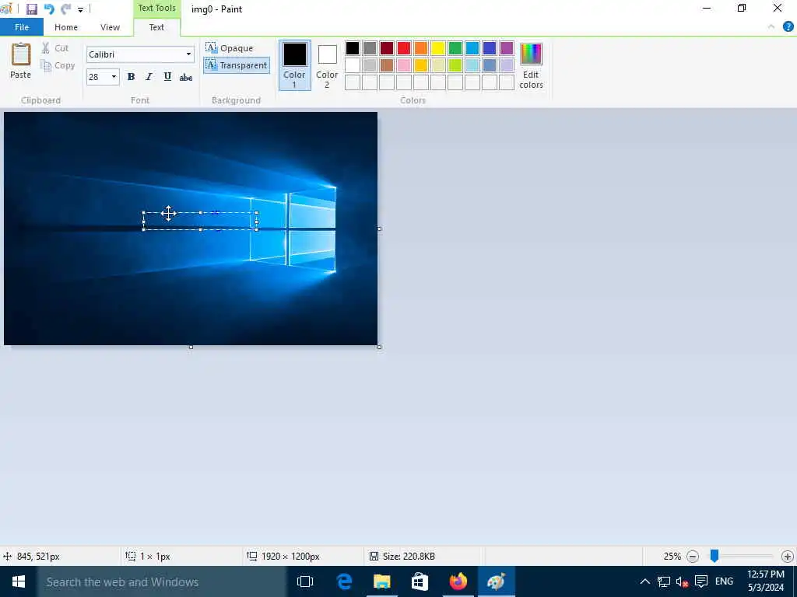Click Windows Start button
This screenshot has width=797, height=597.
(x=19, y=581)
